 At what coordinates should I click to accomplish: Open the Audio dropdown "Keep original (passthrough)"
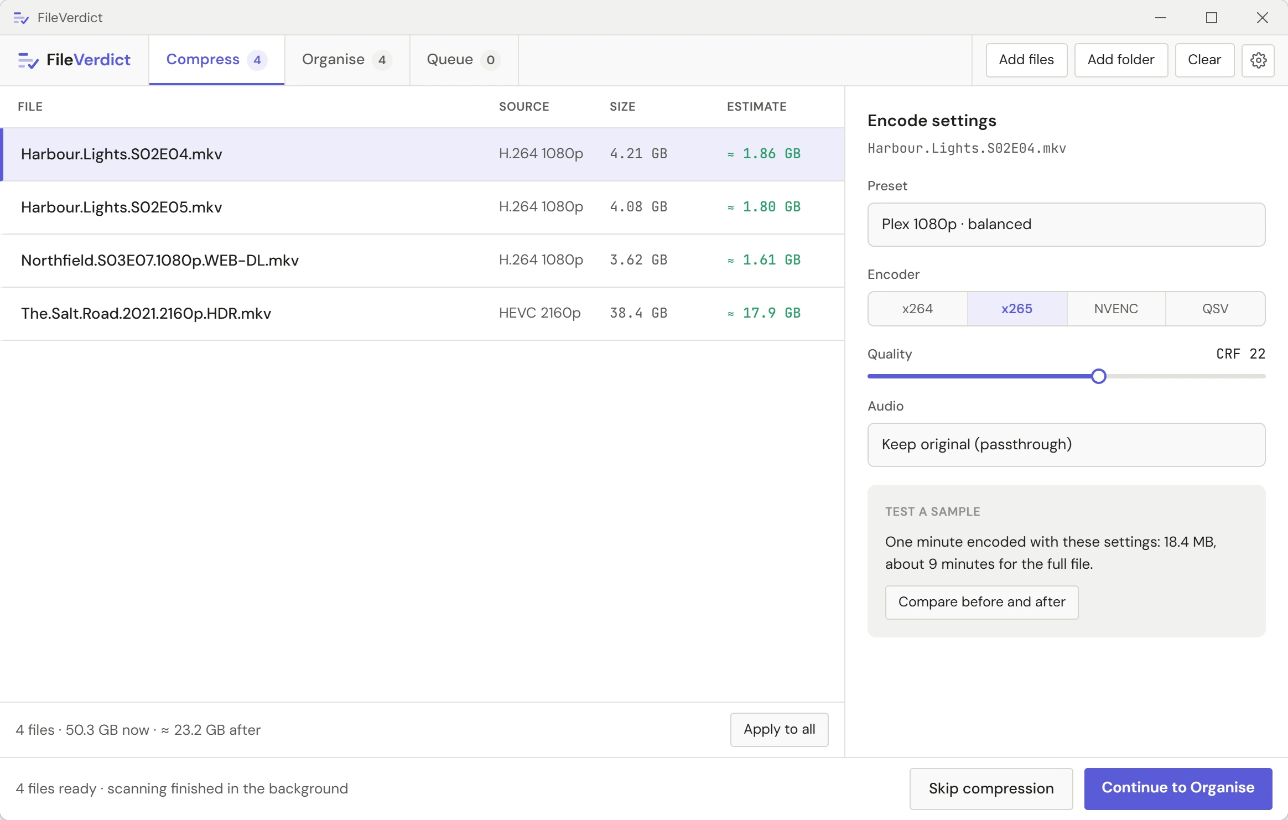1066,445
